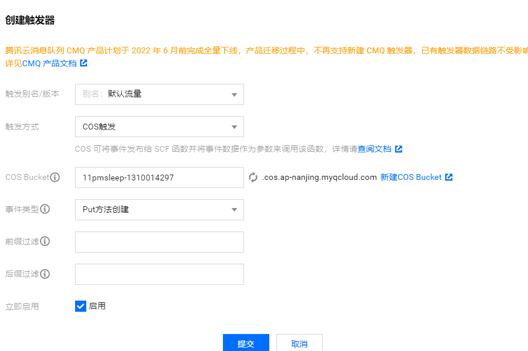This screenshot has height=351, width=528.
Task: Focus the COS Bucket input field
Action: 159,178
